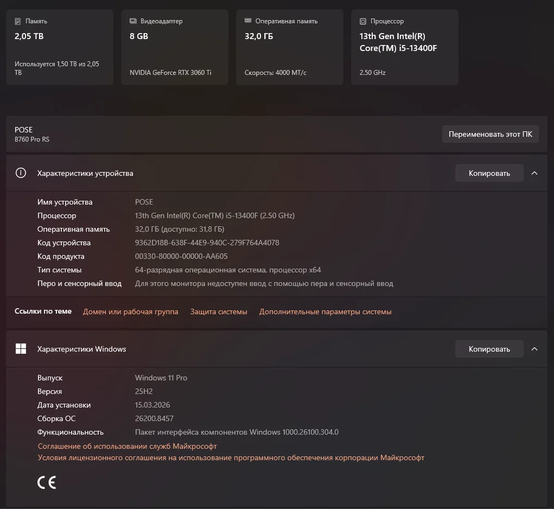Open the Домен или рабочая группа link
Viewport: 554px width, 509px height.
pos(130,311)
